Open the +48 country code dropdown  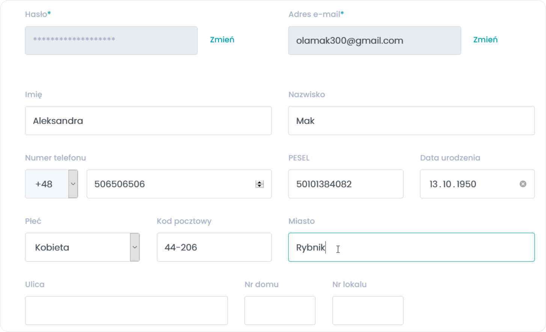[x=51, y=184]
